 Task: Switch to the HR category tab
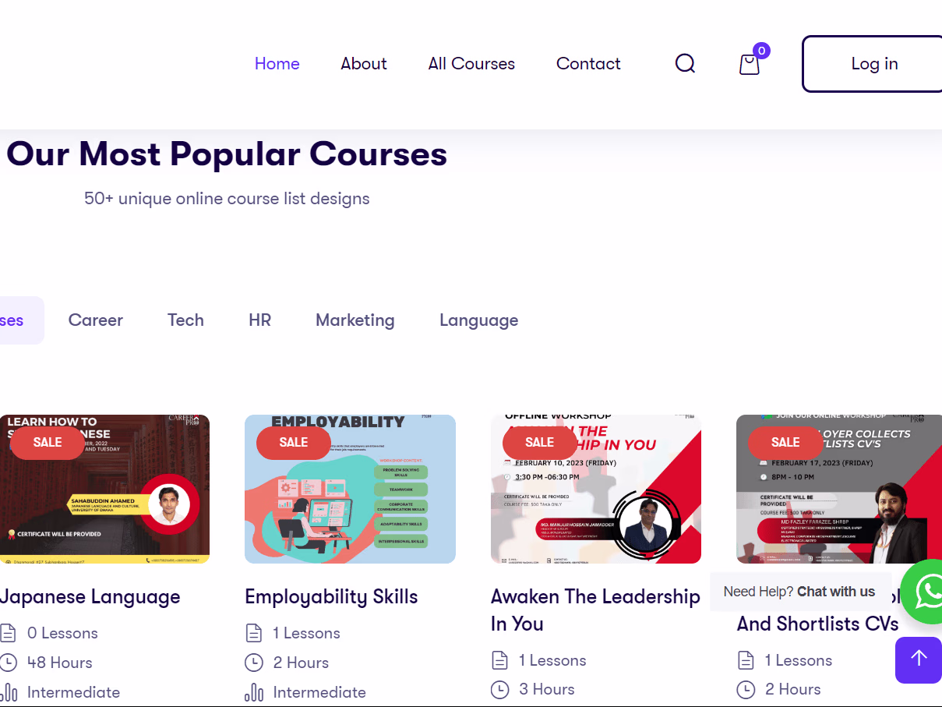pos(260,320)
